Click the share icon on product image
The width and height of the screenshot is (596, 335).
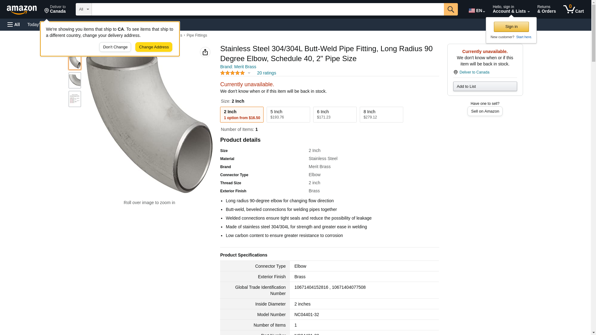(205, 52)
